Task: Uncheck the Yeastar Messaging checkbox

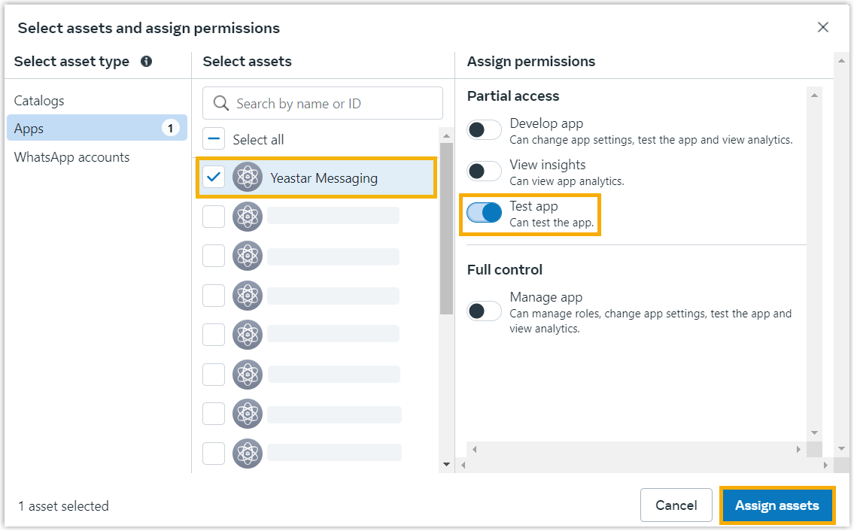Action: pos(214,178)
